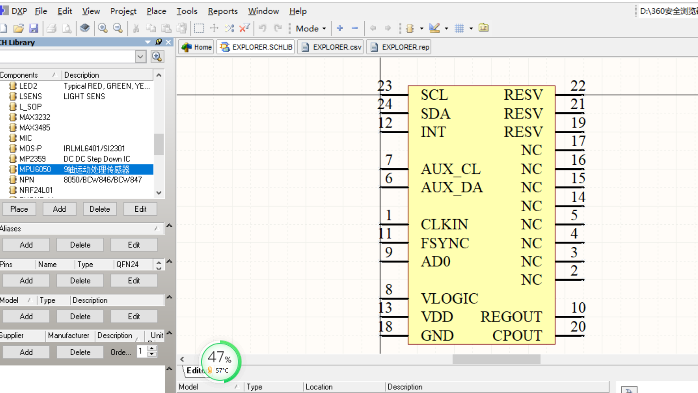The image size is (698, 393).
Task: Increase order quantity with the up stepper
Action: [152, 348]
